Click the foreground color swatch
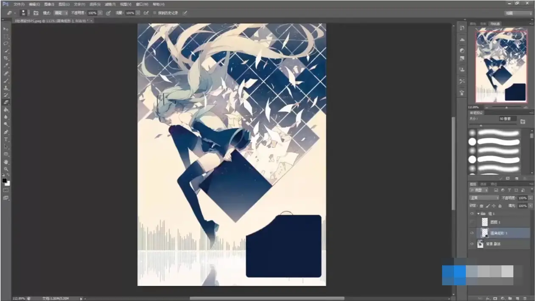This screenshot has height=301, width=535. point(4,180)
